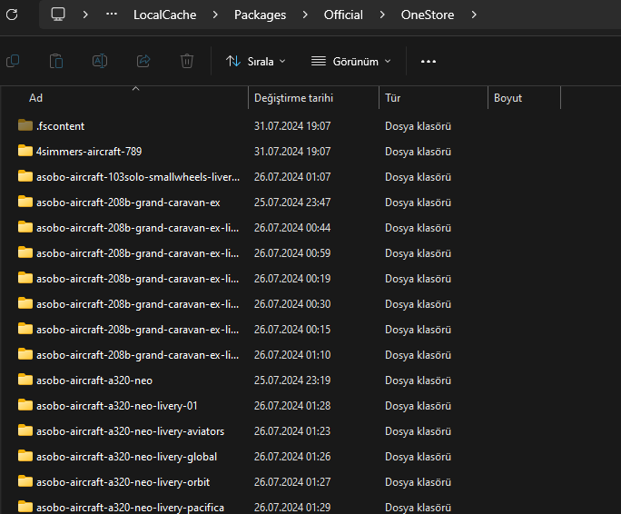
Task: Click the date 26.07.2024 01:23
Action: pos(292,431)
